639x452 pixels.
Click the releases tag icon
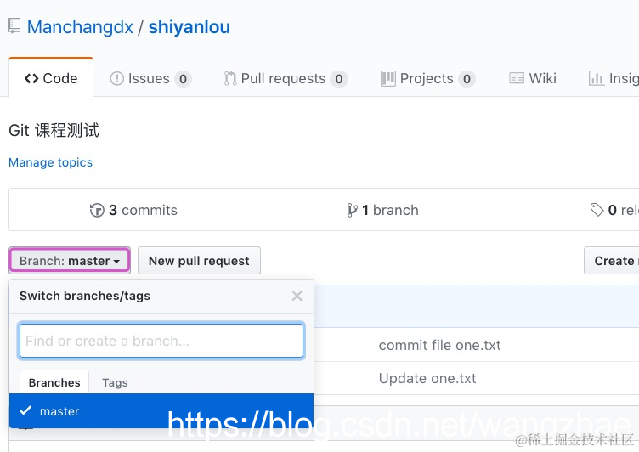597,210
